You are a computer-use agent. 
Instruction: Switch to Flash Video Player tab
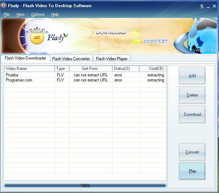pos(112,59)
